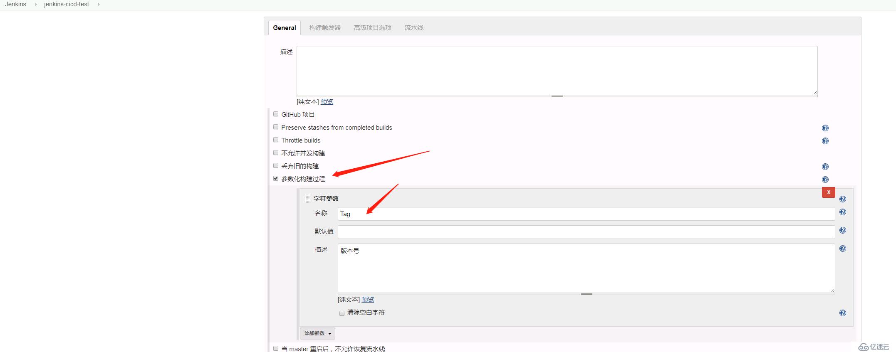Expand breadcrumb arrow after Jenkins
The height and width of the screenshot is (352, 896).
(36, 4)
